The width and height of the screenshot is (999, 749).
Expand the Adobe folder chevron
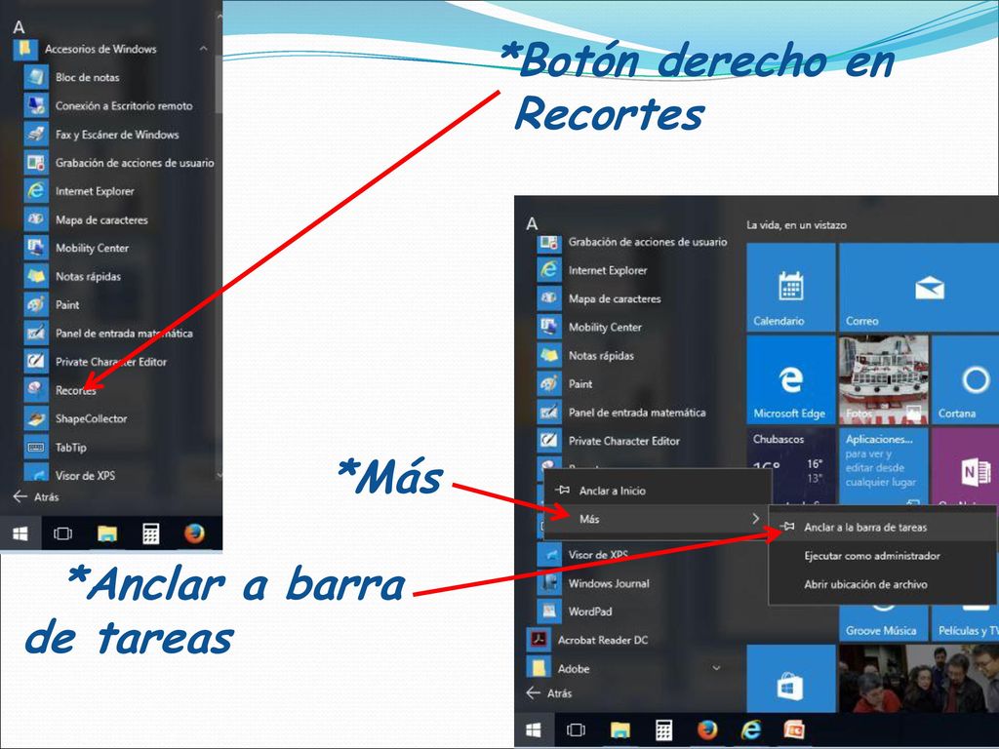pos(716,668)
